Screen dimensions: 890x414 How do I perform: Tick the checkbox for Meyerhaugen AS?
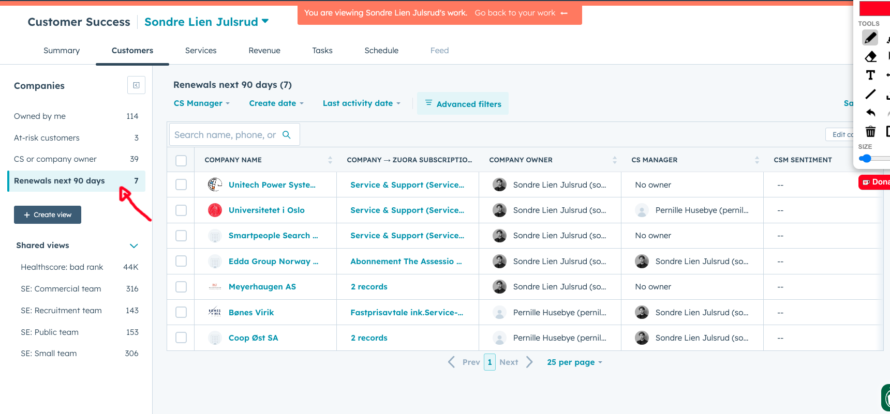click(x=181, y=287)
